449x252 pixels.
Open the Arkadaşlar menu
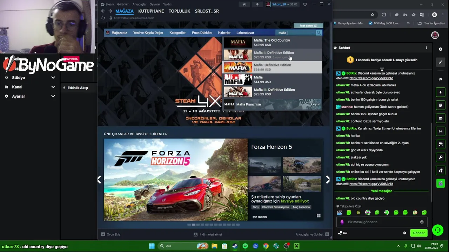point(140,4)
